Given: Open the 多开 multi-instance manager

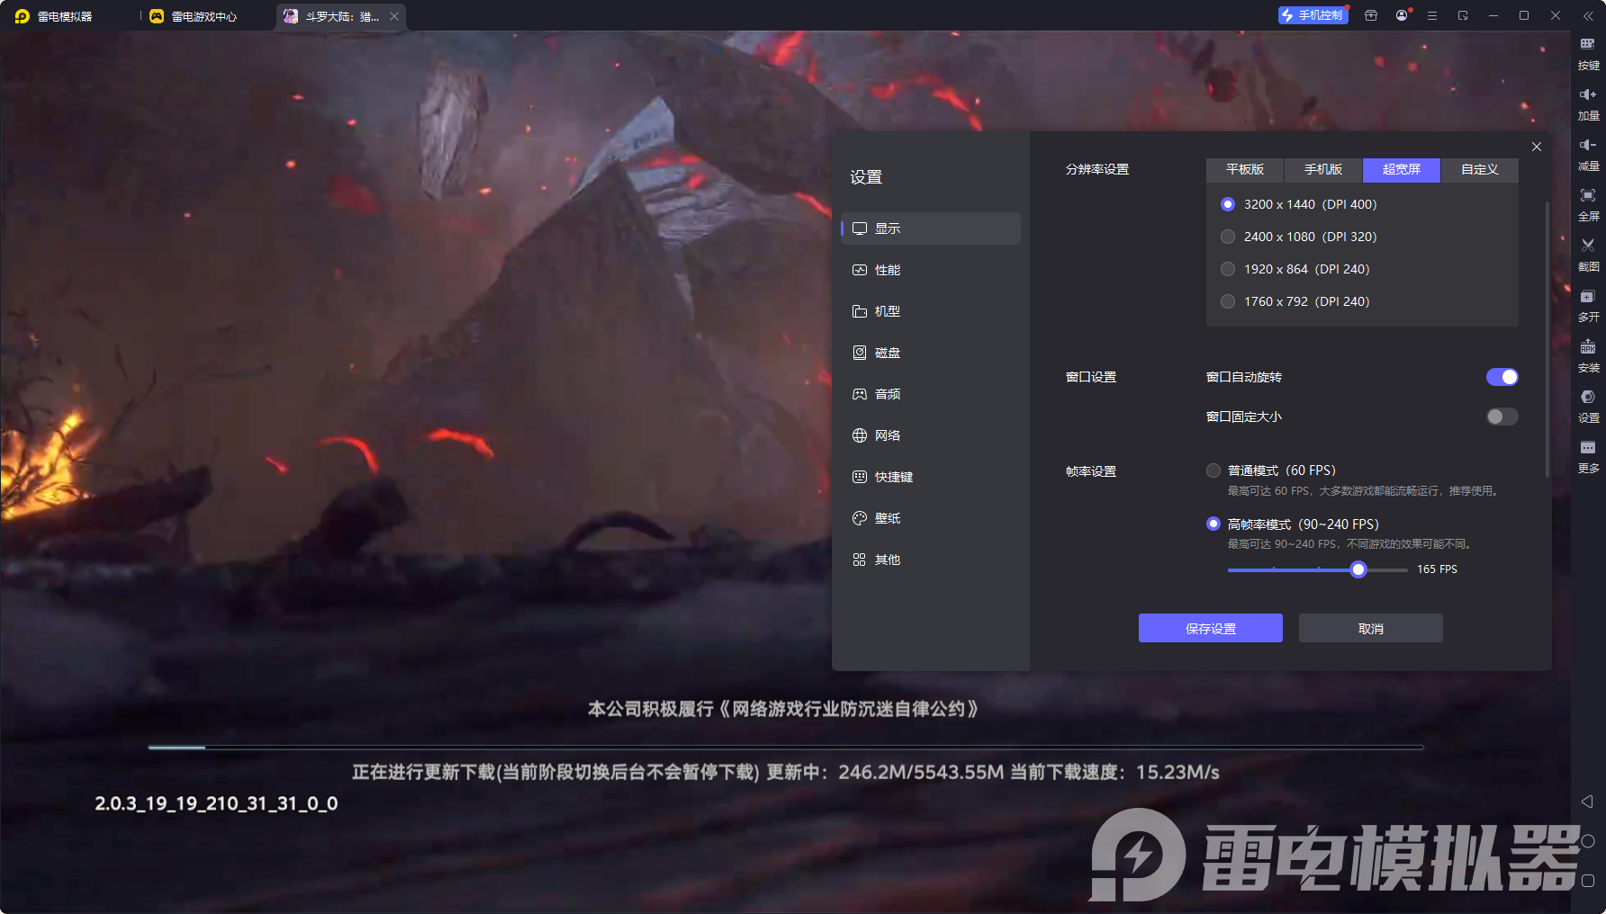Looking at the screenshot, I should coord(1588,305).
